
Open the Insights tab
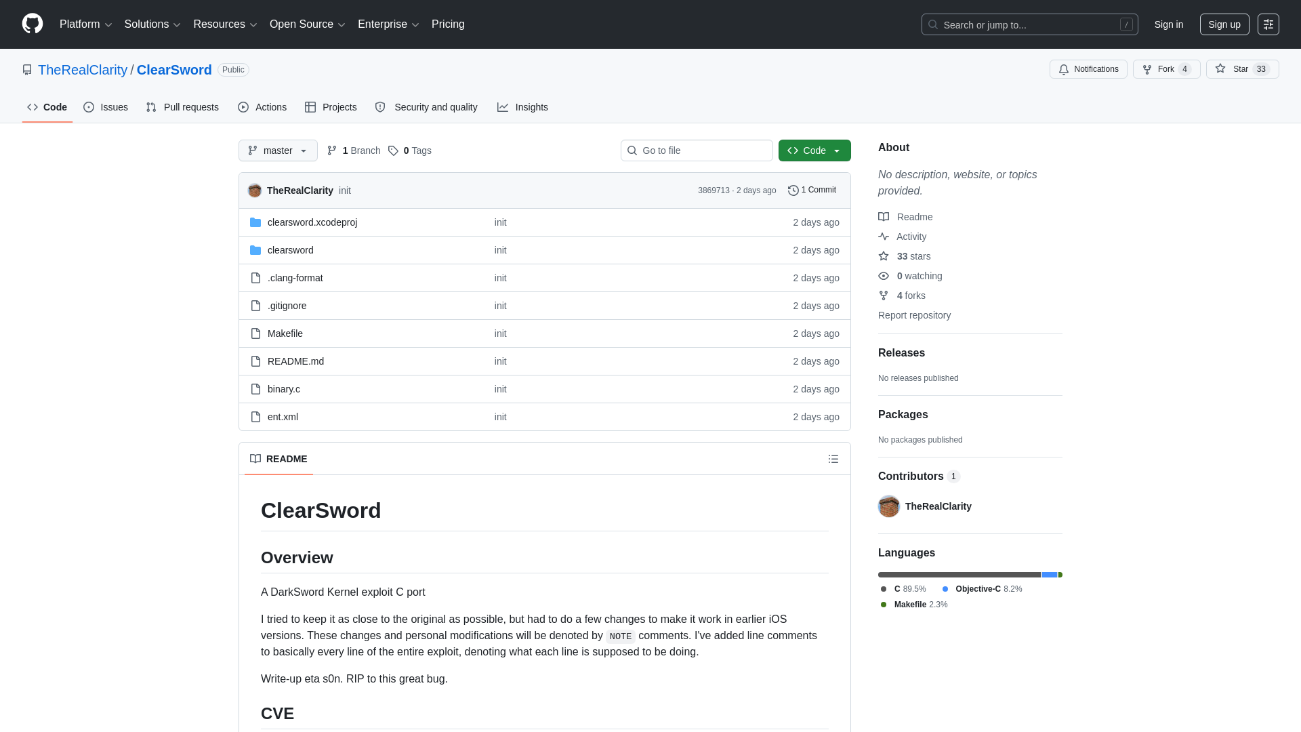[522, 107]
